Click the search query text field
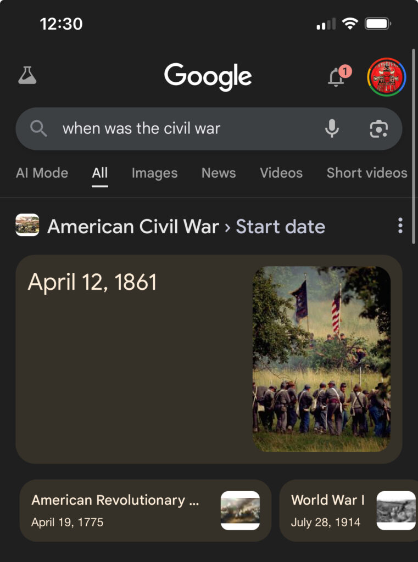Image resolution: width=418 pixels, height=562 pixels. (x=187, y=128)
